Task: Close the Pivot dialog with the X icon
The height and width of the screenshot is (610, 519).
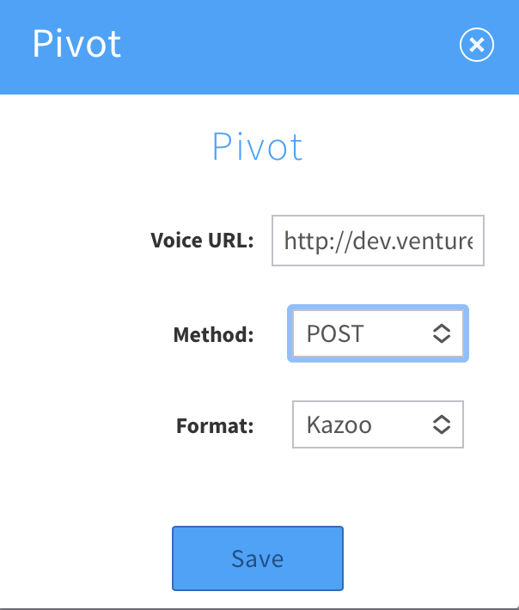Action: [x=477, y=45]
